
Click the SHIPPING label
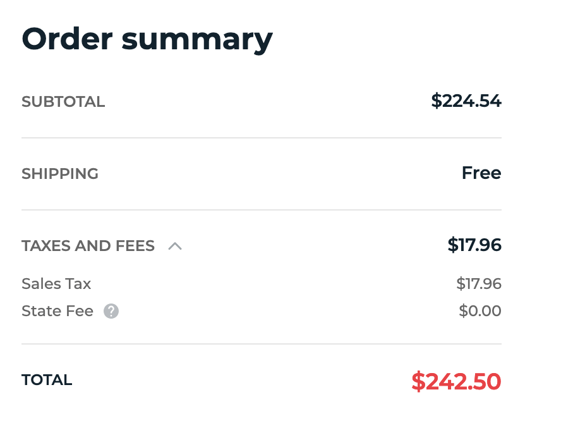click(x=60, y=174)
